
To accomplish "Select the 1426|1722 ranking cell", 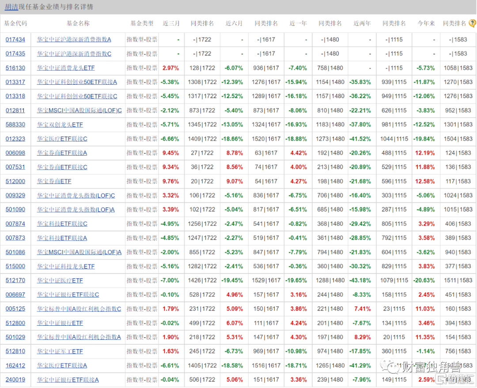I will [202, 280].
